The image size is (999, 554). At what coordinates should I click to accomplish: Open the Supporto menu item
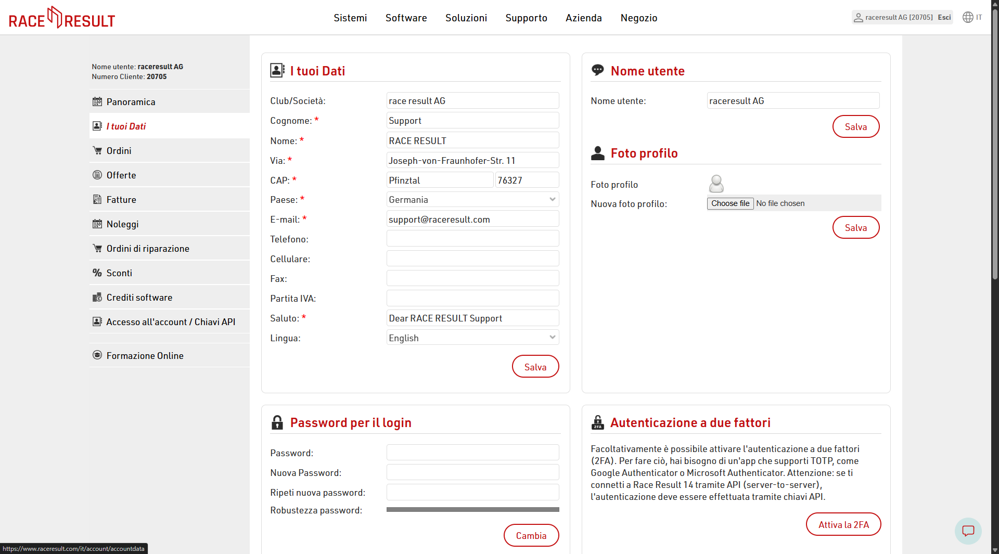(526, 18)
